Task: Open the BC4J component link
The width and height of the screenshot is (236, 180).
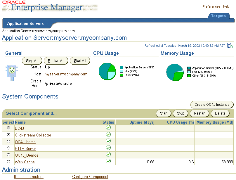Action: point(19,128)
